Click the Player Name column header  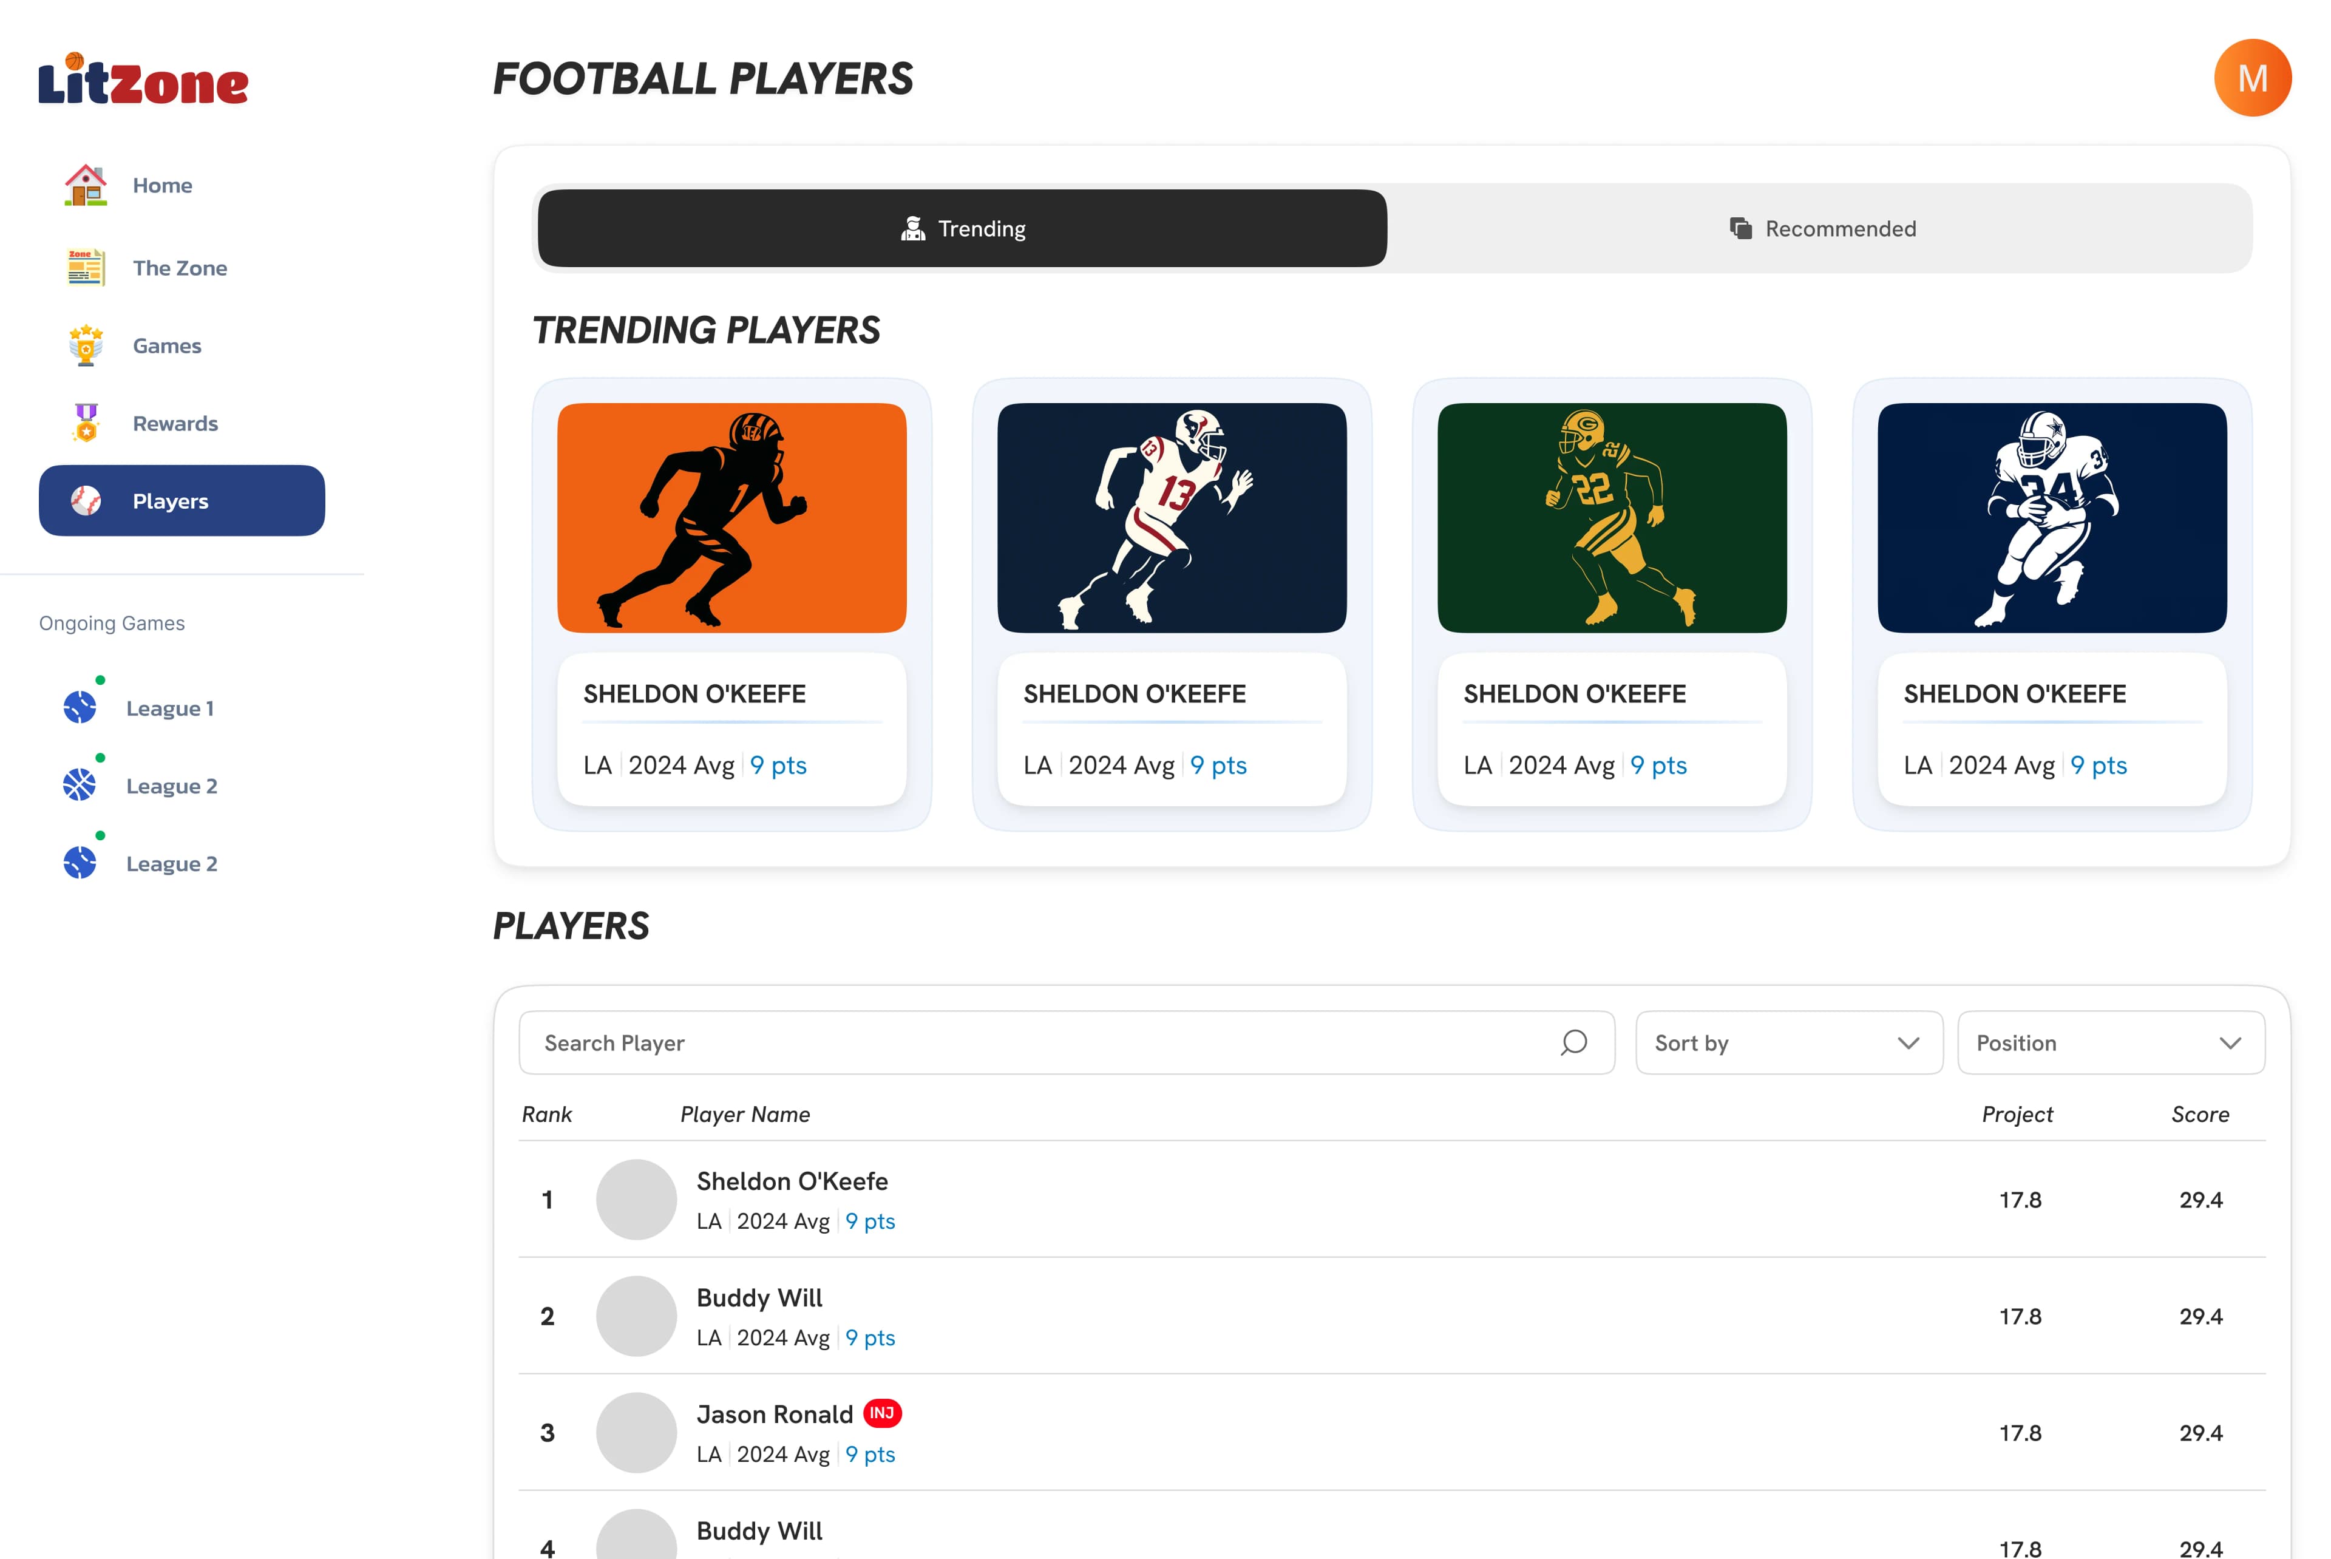(745, 1113)
